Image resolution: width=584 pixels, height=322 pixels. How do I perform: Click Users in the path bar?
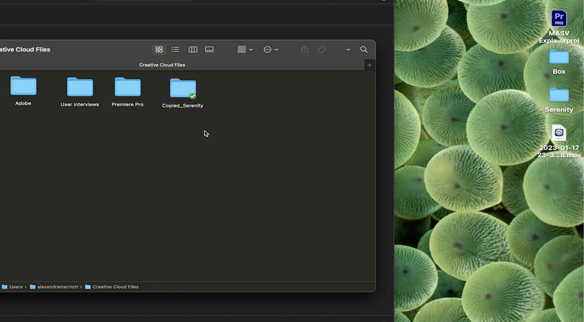pos(15,286)
